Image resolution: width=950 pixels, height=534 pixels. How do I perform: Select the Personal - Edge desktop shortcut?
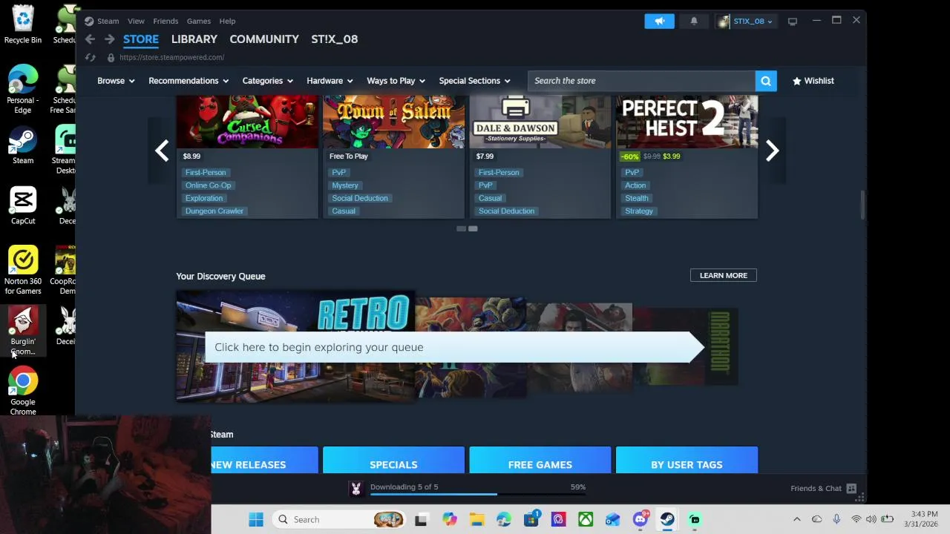point(23,90)
